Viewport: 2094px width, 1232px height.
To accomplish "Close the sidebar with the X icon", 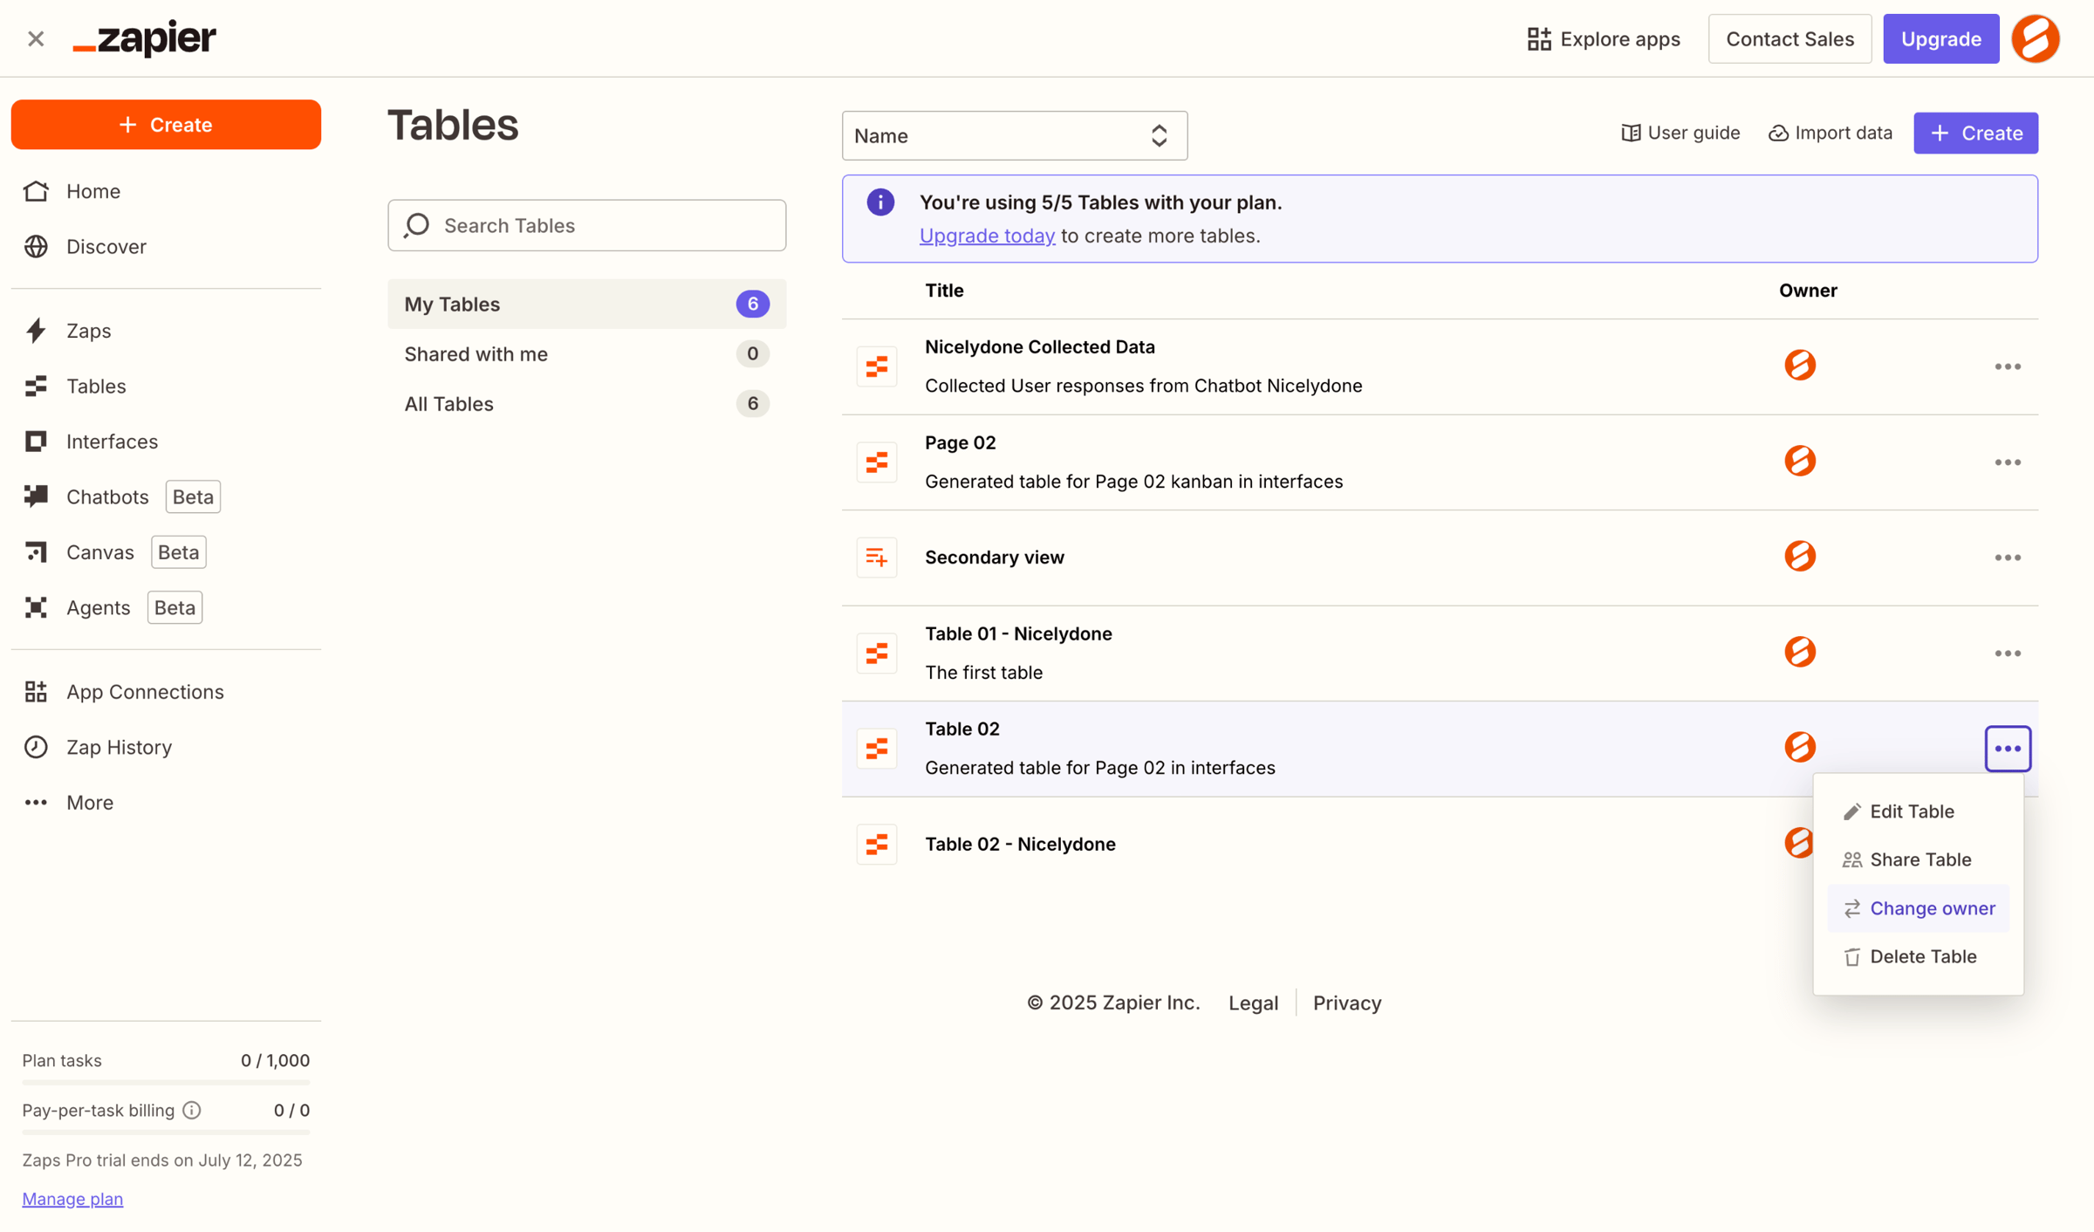I will 36,38.
